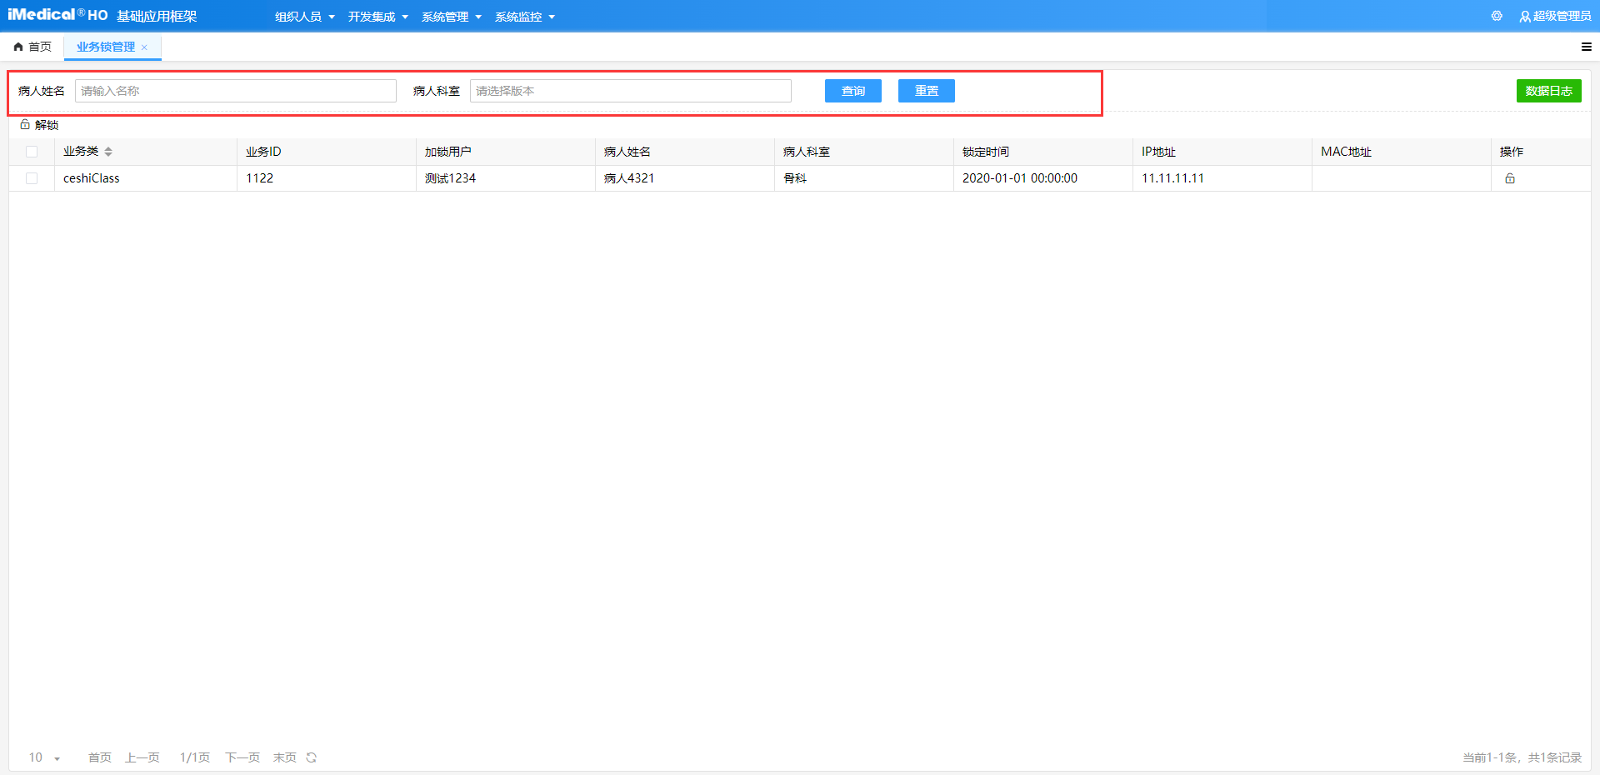Click the unlock icon in ceshiClass row
This screenshot has width=1600, height=775.
point(1509,178)
